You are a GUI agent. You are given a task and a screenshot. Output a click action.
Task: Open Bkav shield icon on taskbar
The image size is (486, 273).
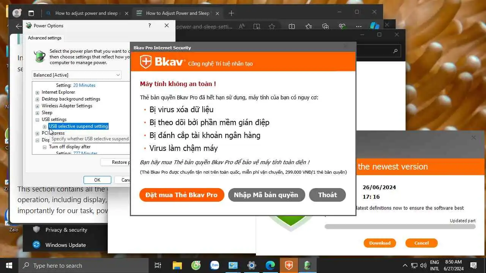pyautogui.click(x=289, y=265)
